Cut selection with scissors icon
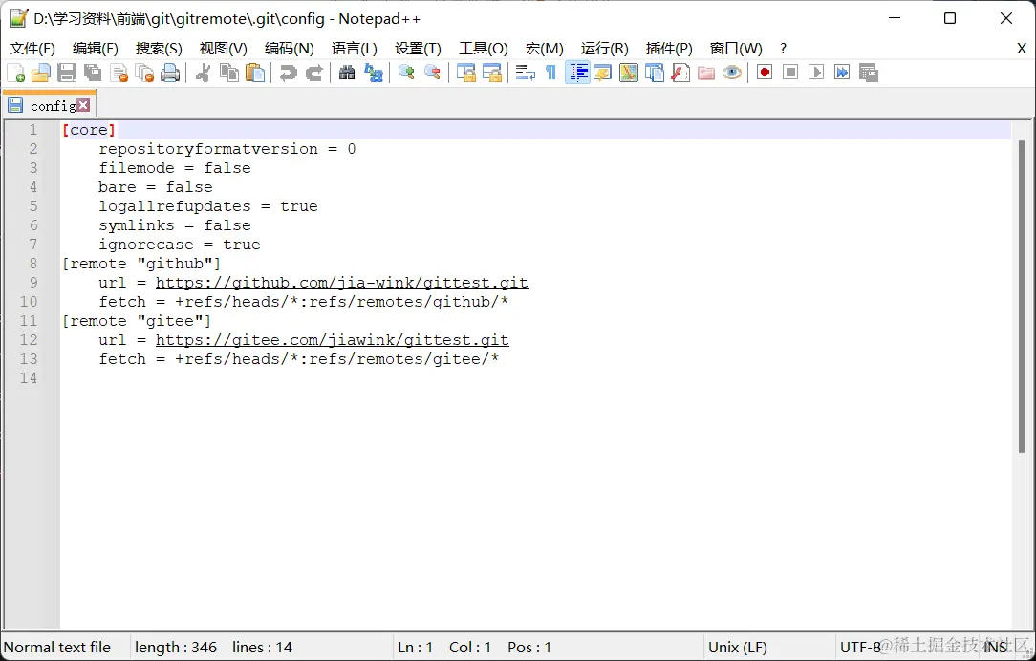Screen dimensions: 1036x661 203,73
